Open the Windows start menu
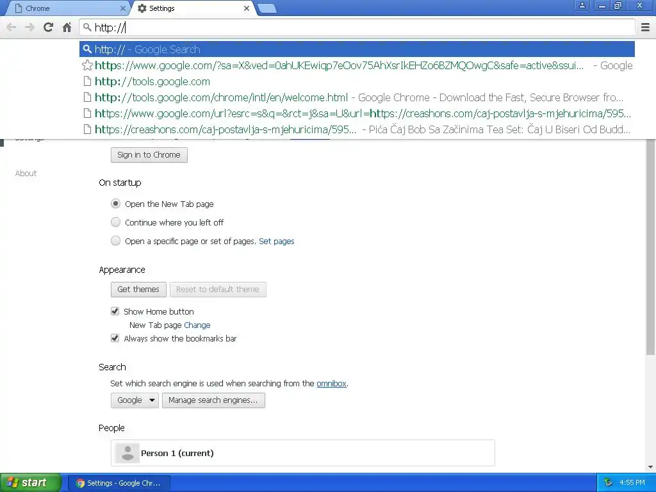This screenshot has height=492, width=656. click(31, 482)
